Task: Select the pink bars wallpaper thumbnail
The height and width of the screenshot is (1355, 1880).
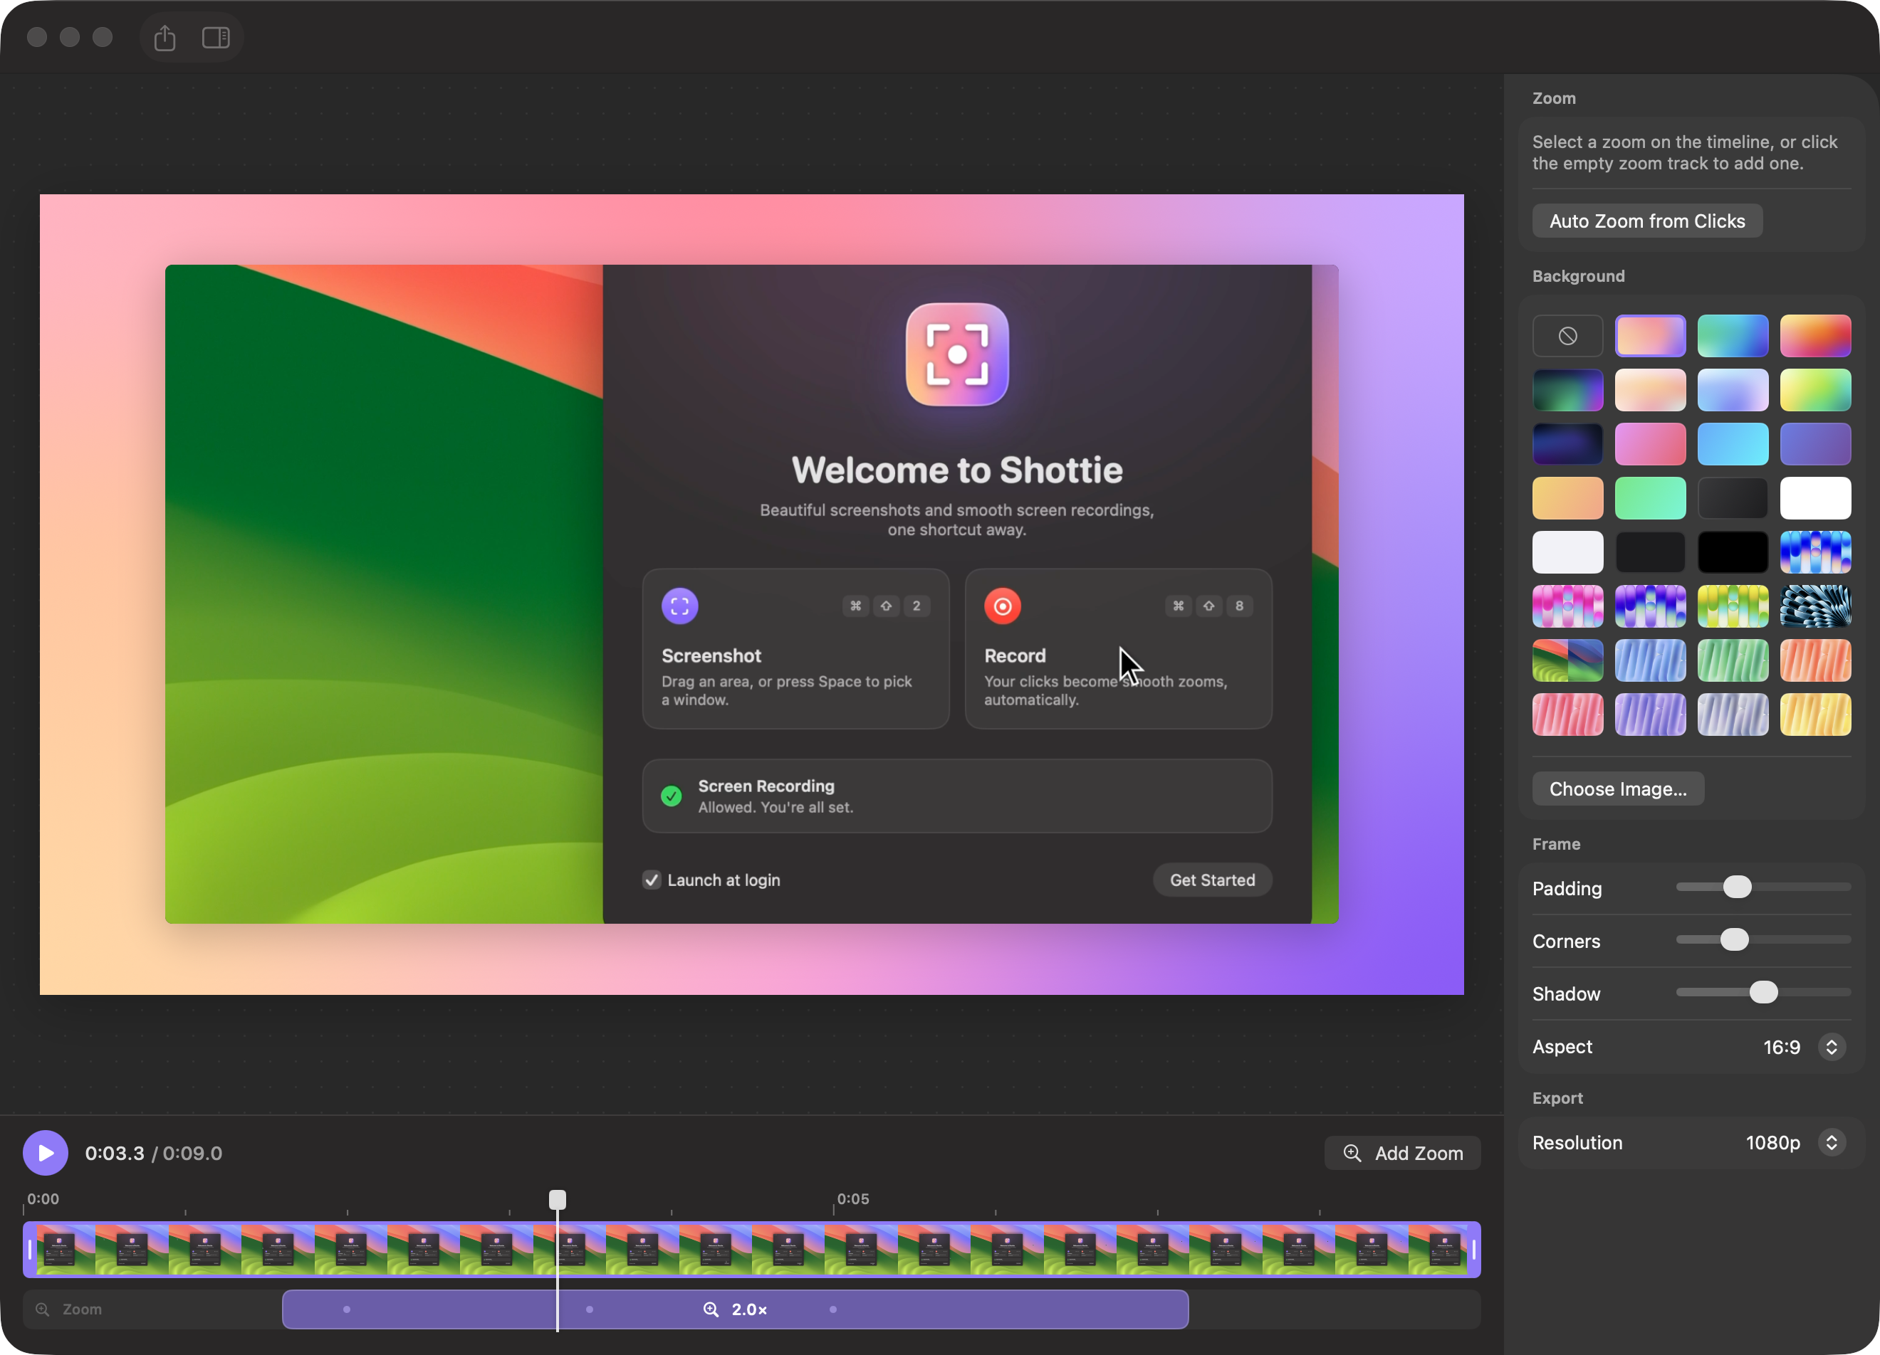Action: [x=1567, y=606]
